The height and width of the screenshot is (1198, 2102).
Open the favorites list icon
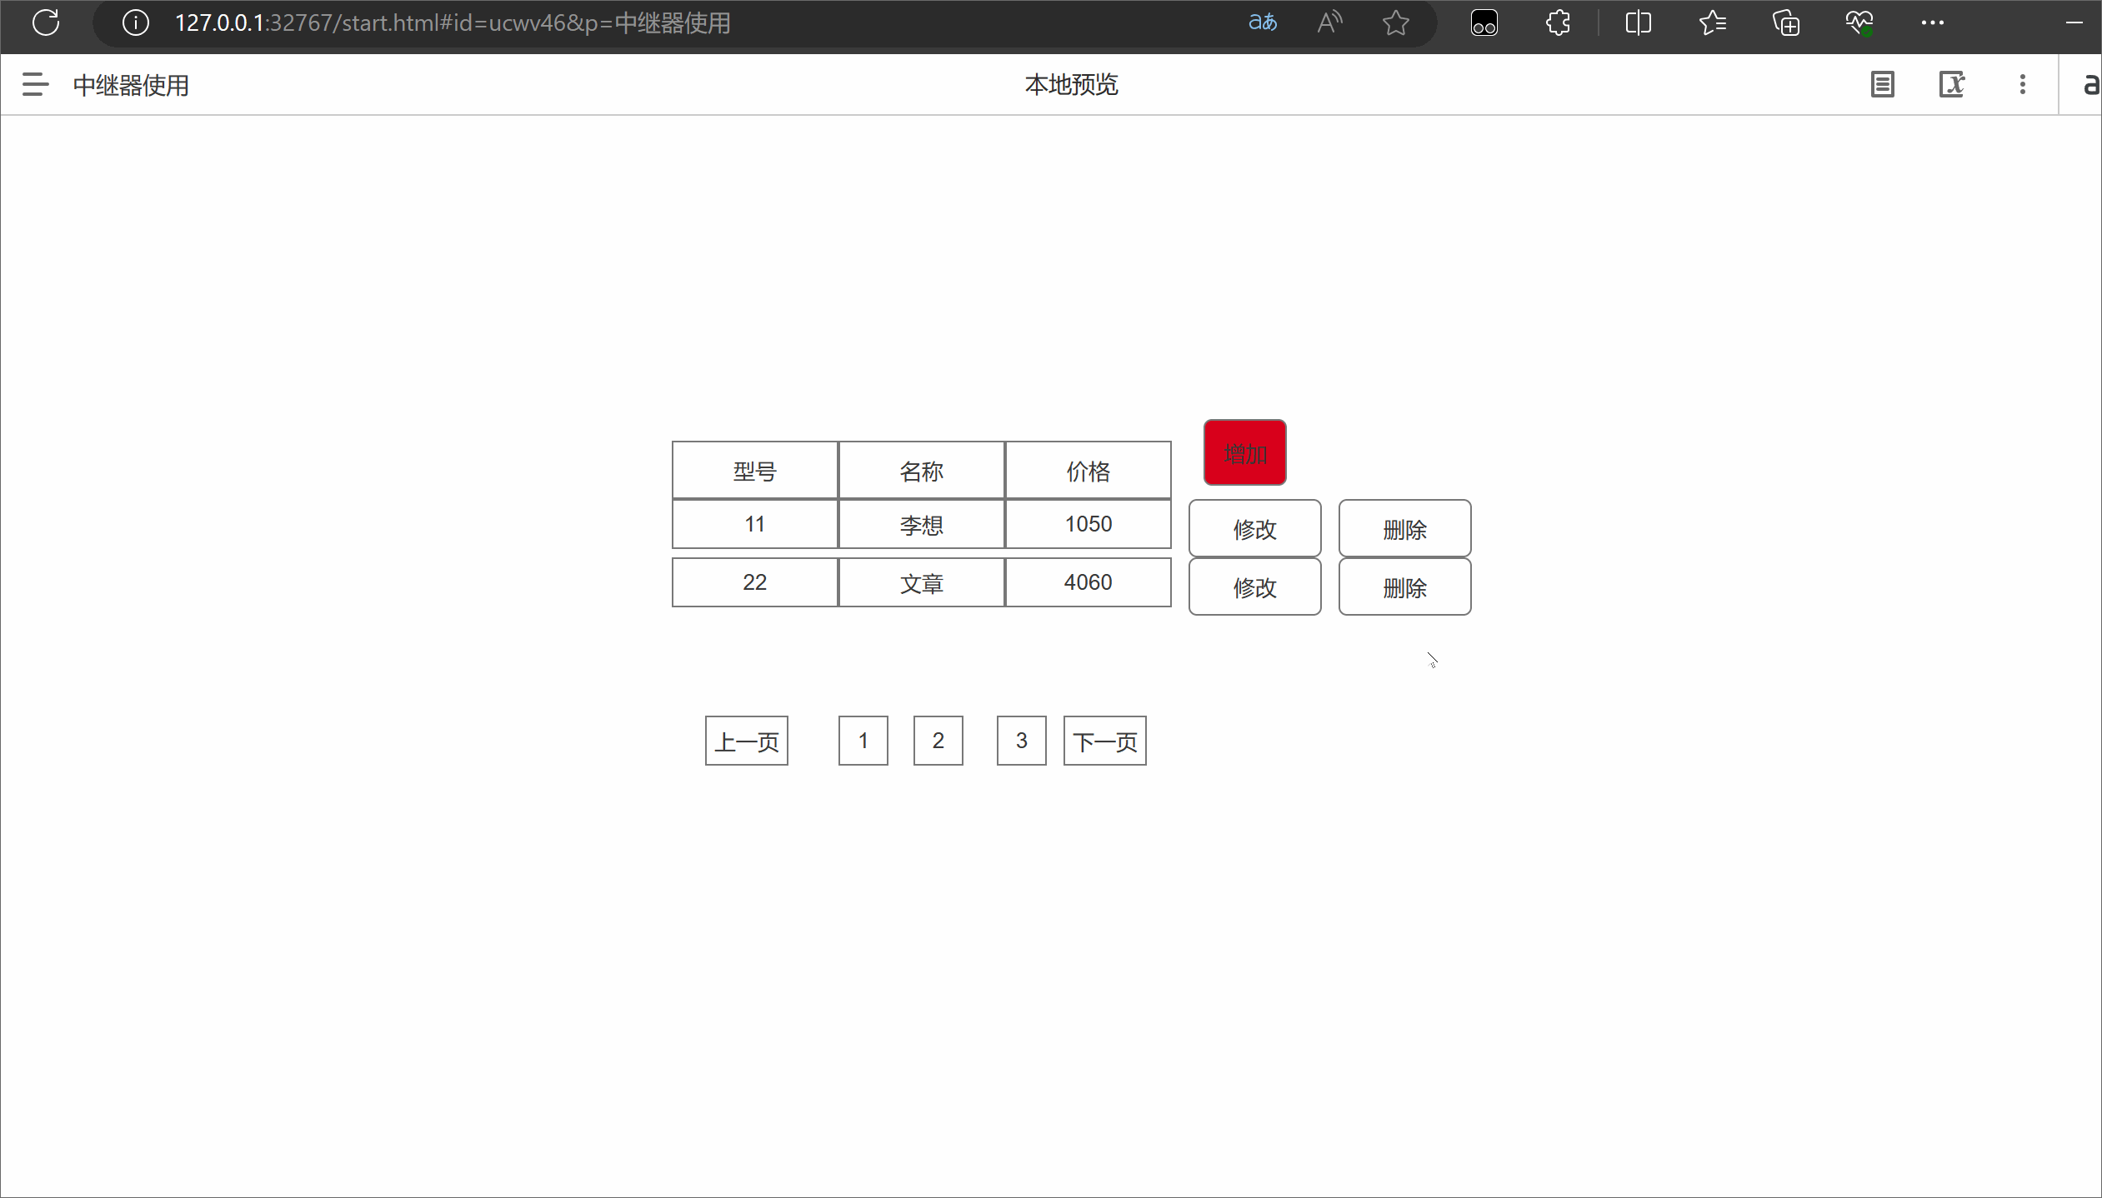(x=1712, y=22)
